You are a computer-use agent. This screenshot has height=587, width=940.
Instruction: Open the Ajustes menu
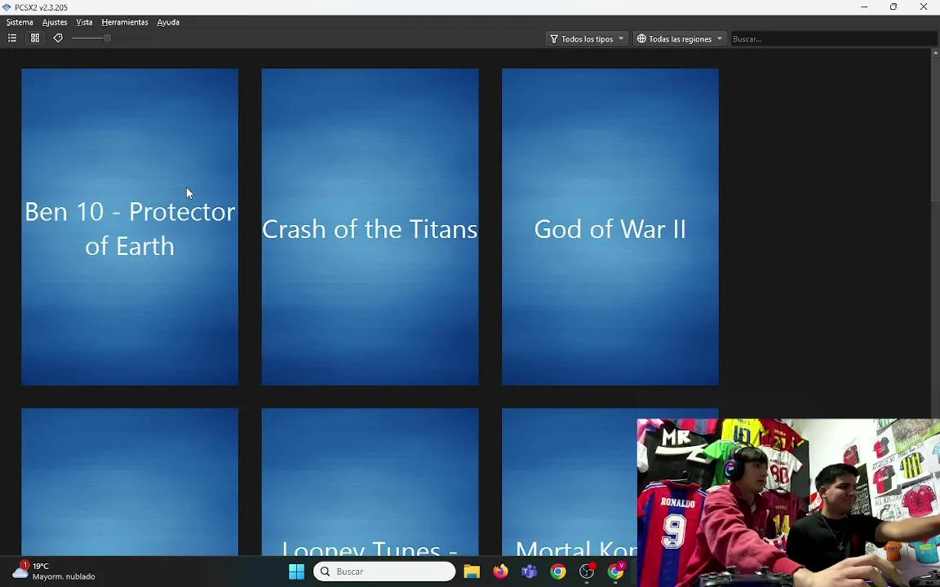(55, 22)
